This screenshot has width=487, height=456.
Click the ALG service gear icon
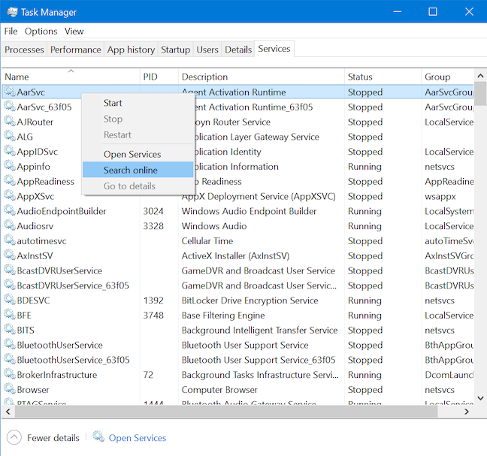point(10,136)
